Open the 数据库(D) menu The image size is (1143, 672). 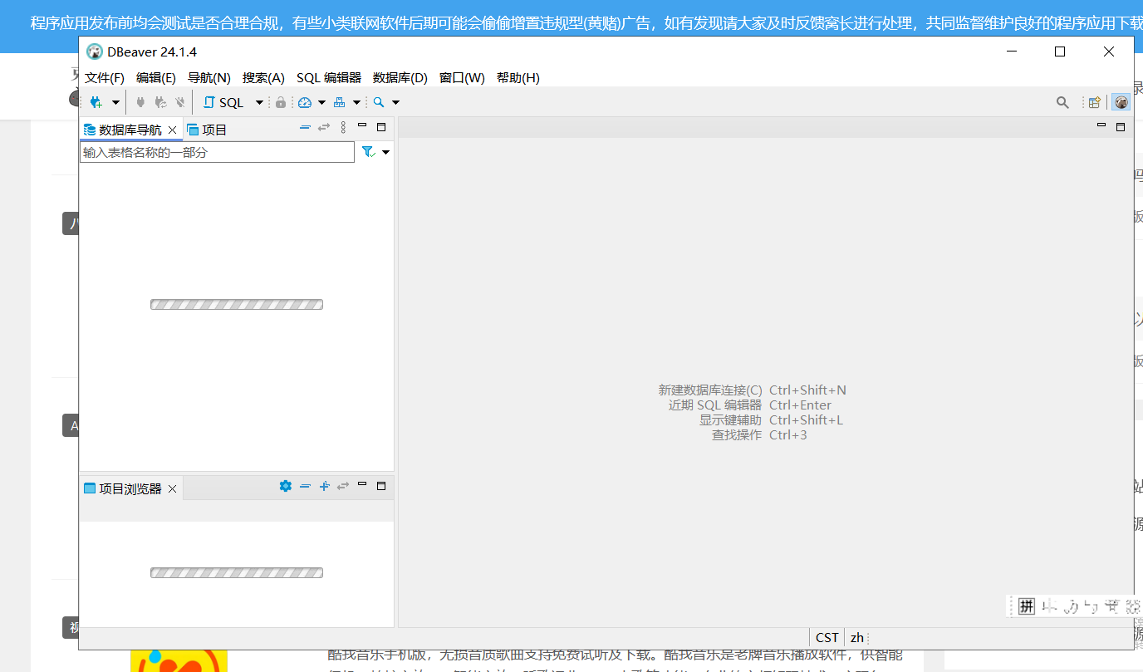point(400,77)
